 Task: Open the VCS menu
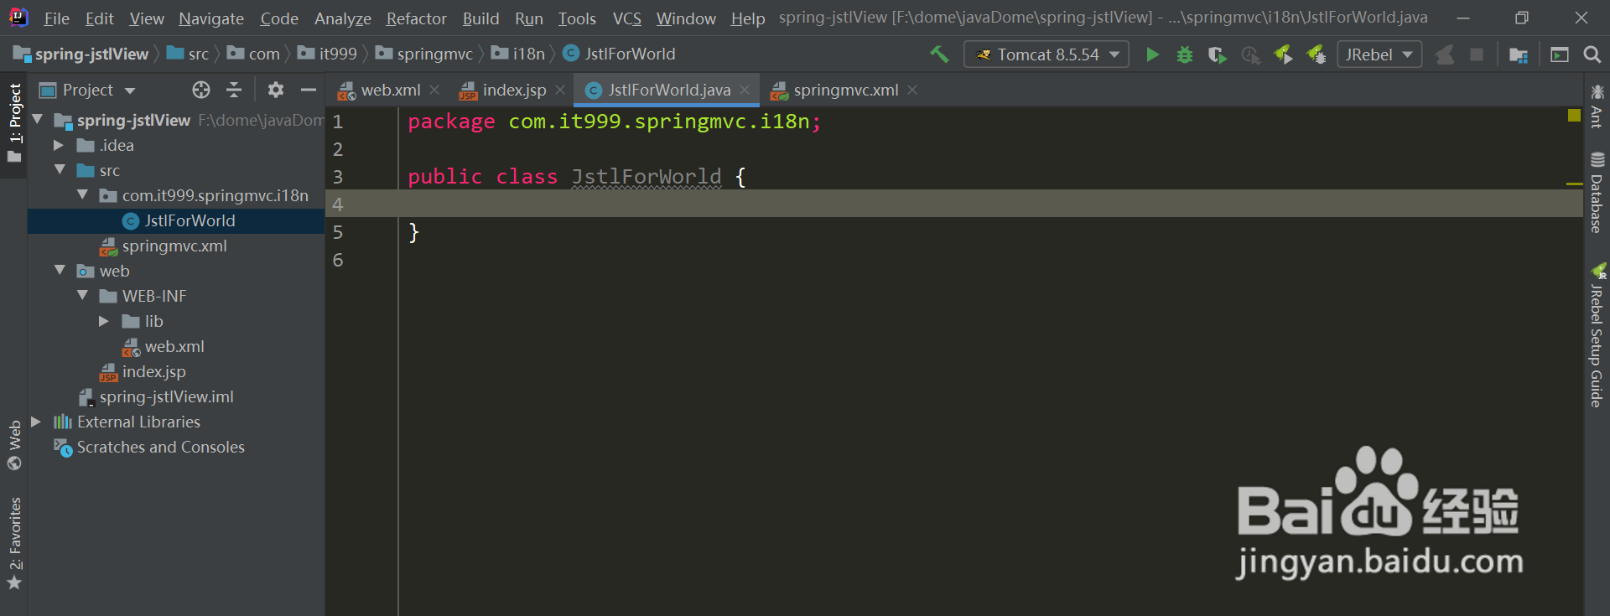pos(626,18)
